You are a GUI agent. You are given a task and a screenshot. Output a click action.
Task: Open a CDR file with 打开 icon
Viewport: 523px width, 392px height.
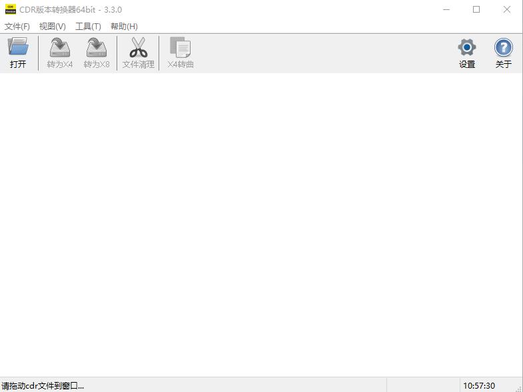point(18,53)
